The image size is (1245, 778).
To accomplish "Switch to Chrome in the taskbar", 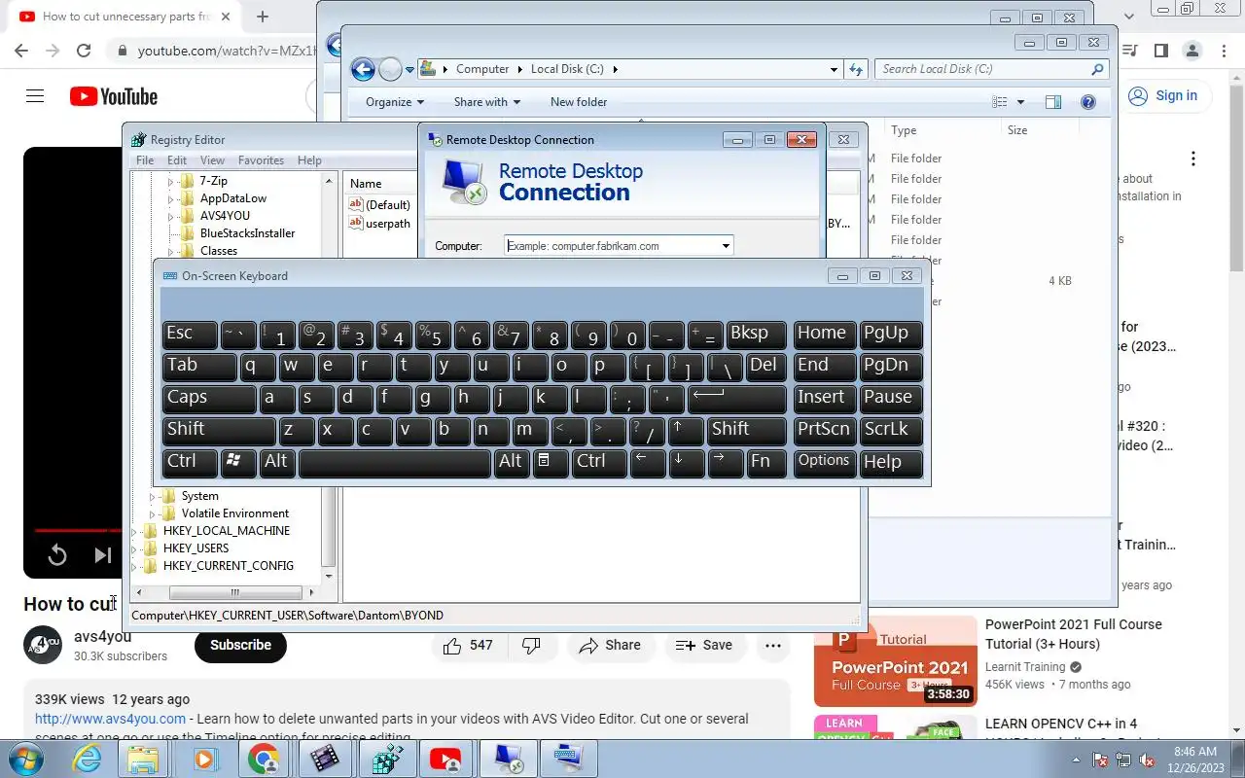I will click(263, 759).
